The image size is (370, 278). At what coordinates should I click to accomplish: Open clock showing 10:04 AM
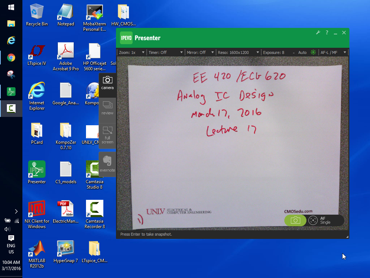11,265
